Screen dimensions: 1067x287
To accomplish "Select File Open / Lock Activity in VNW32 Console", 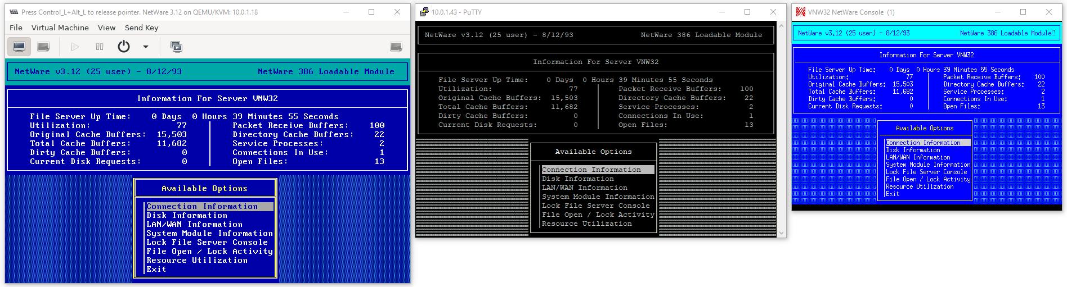I will click(928, 179).
